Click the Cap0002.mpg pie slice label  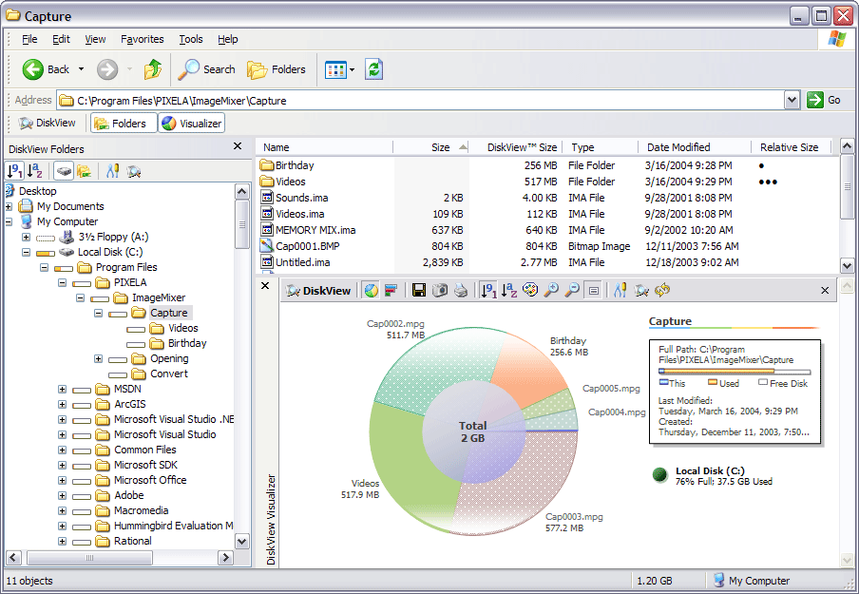tap(395, 330)
